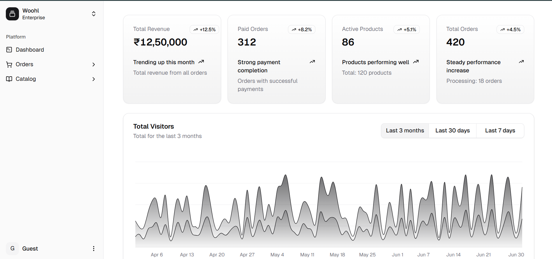552x259 pixels.
Task: Expand the Orders submenu chevron
Action: [x=94, y=64]
